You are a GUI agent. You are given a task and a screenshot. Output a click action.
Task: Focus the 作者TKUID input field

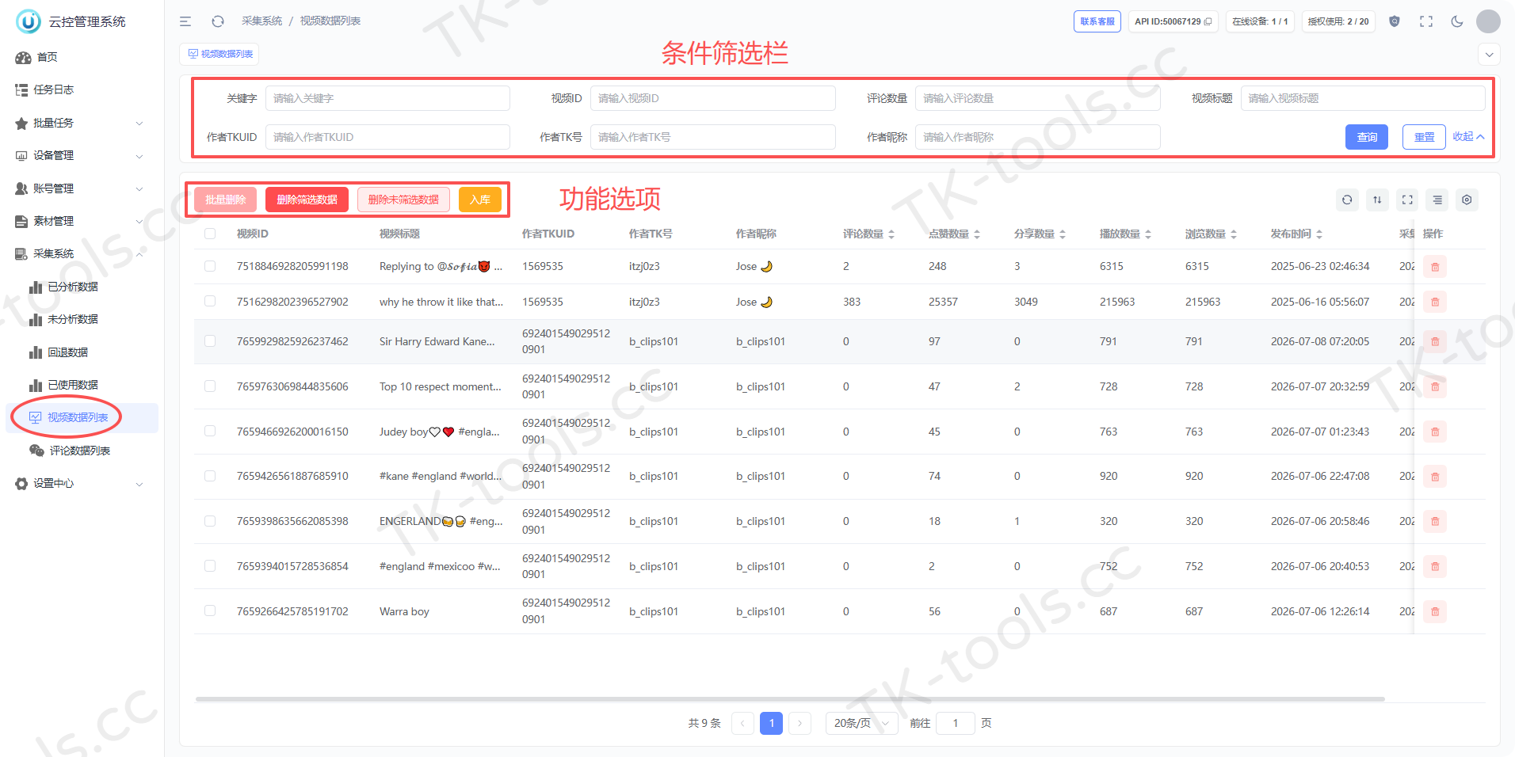coord(387,137)
